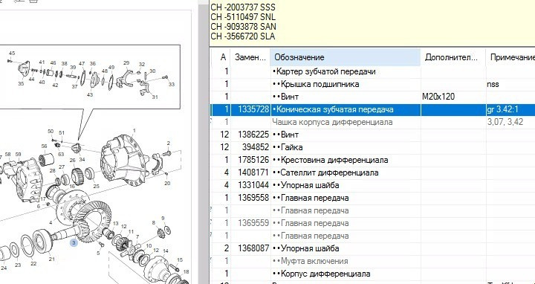Click part number 1386225
Viewport: 535px width, 284px height.
(253, 135)
